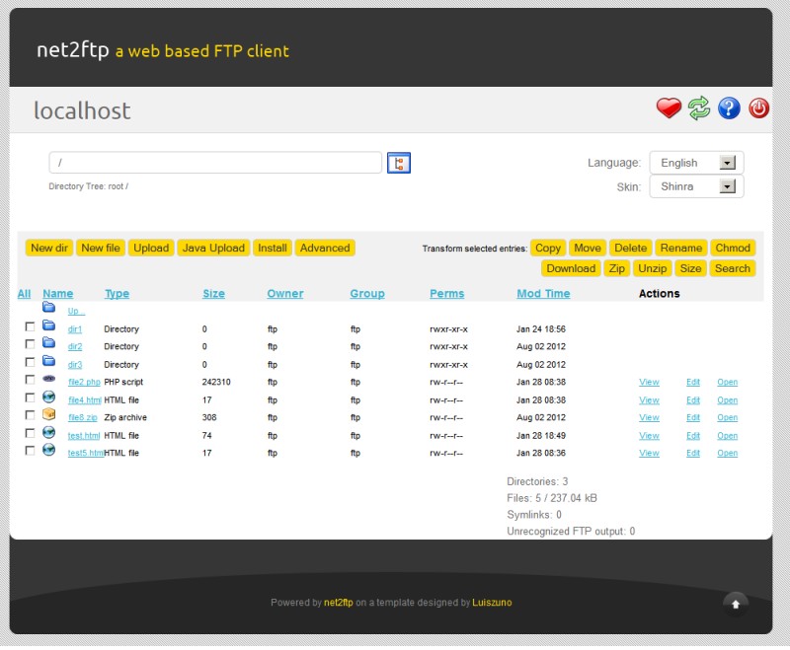Viewport: 790px width, 650px height.
Task: Sort the listing by Mod Time column
Action: (x=543, y=294)
